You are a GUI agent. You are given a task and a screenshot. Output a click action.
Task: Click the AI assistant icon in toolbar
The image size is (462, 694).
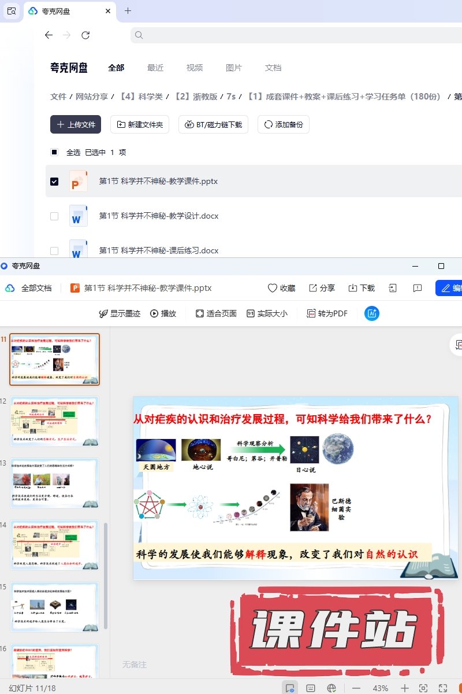click(372, 313)
